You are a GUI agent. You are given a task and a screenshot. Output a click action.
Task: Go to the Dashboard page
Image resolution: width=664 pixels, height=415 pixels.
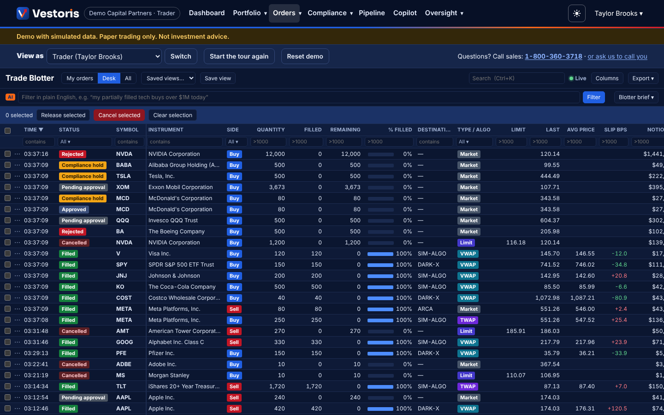(x=207, y=13)
